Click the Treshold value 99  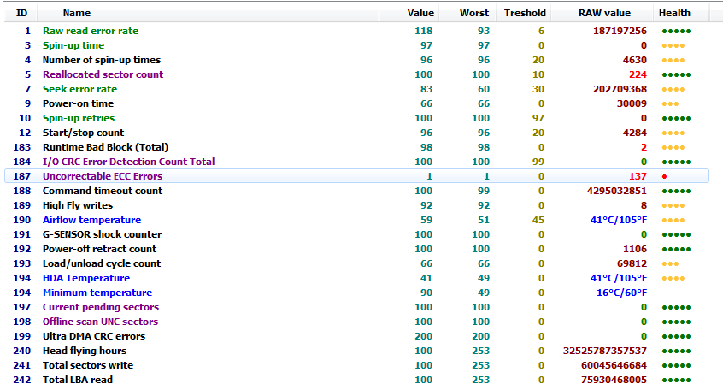[x=538, y=162]
